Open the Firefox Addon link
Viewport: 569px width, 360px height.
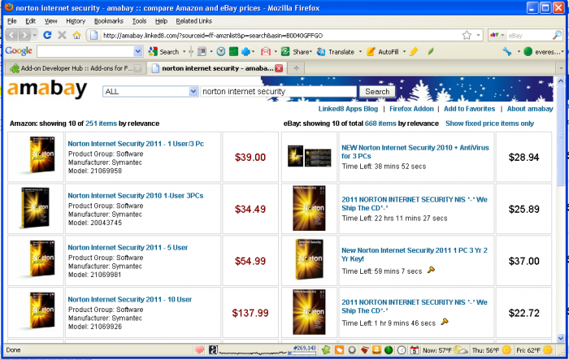coord(411,109)
